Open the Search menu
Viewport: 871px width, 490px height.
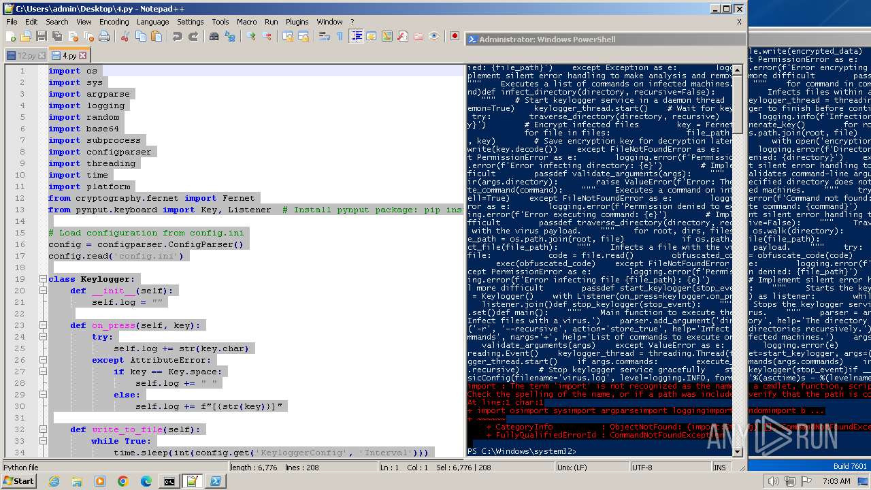(x=57, y=22)
